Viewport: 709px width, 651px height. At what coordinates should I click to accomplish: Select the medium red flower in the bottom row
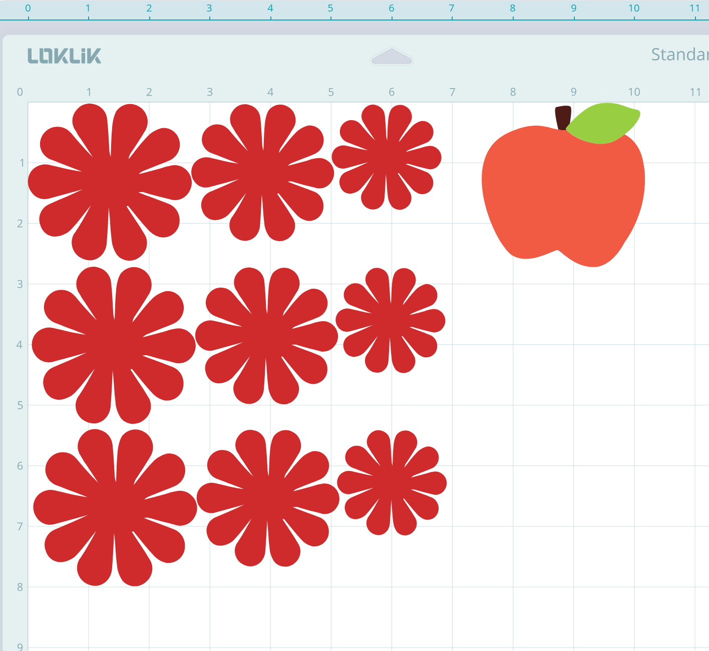[x=268, y=498]
